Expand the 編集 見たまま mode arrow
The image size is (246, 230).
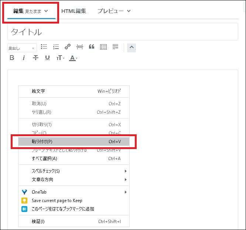pyautogui.click(x=46, y=11)
